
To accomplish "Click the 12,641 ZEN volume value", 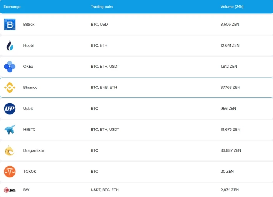I will click(x=230, y=45).
